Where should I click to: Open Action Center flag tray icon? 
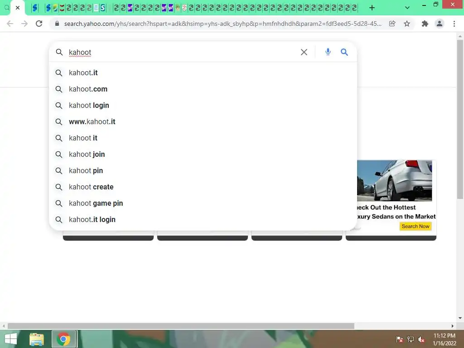400,339
